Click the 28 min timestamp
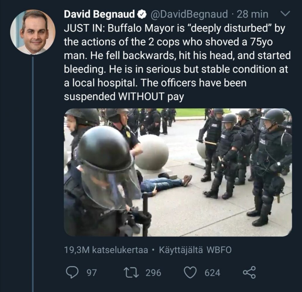The width and height of the screenshot is (302, 292). [252, 14]
